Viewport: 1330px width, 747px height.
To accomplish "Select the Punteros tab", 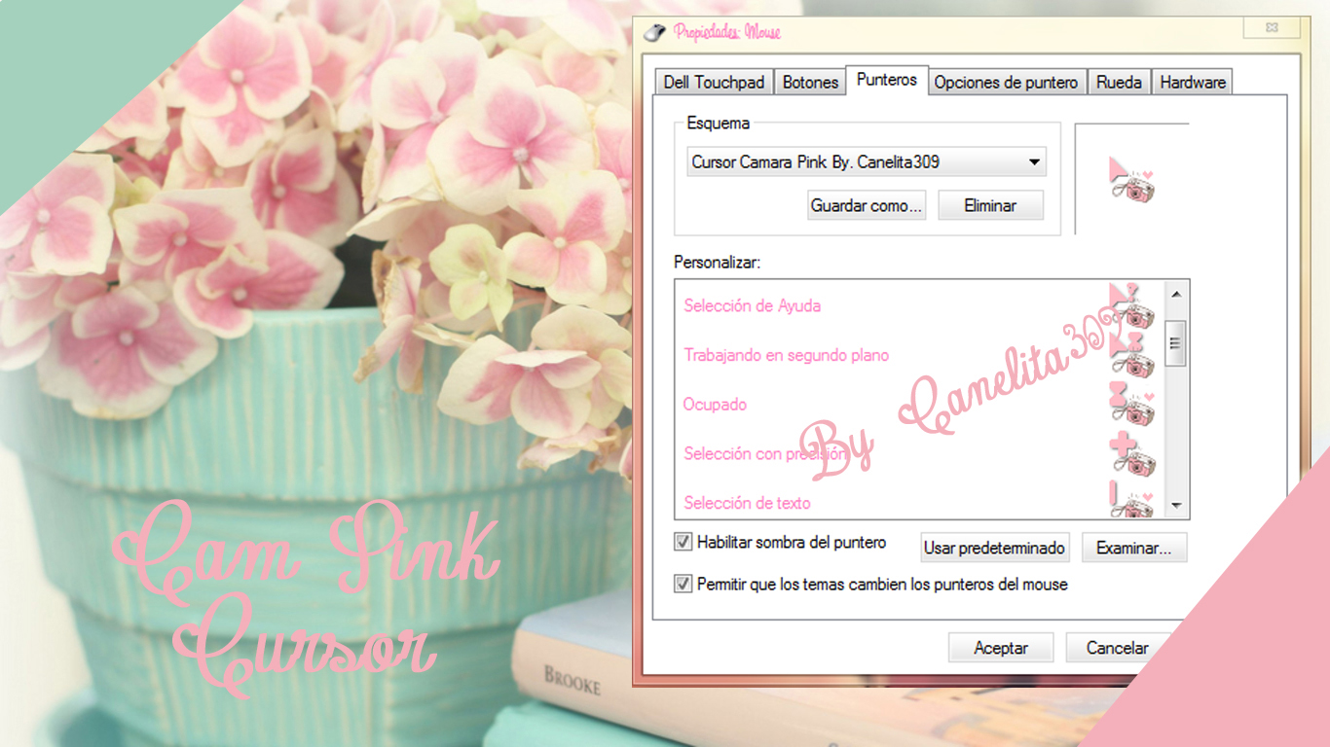I will pyautogui.click(x=887, y=80).
